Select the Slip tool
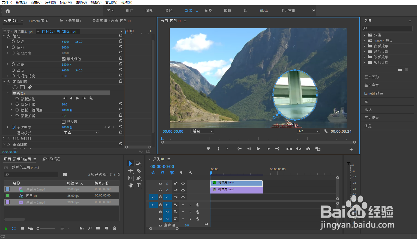The width and height of the screenshot is (417, 239). pyautogui.click(x=131, y=178)
